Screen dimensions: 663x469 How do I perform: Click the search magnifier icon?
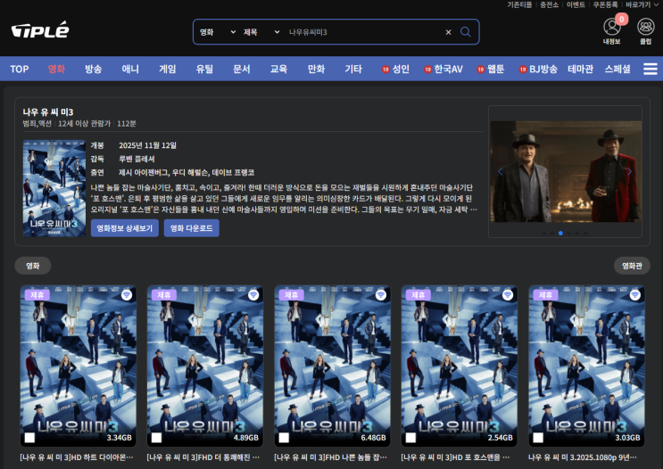click(x=465, y=32)
